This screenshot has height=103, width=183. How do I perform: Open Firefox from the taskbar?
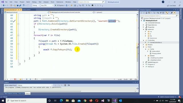point(91,100)
